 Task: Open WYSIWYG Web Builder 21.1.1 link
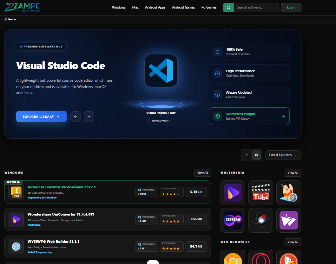(53, 242)
